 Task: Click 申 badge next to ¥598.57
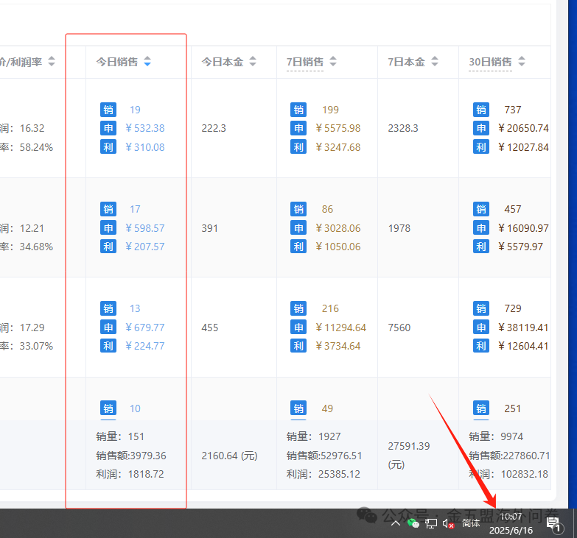click(108, 228)
